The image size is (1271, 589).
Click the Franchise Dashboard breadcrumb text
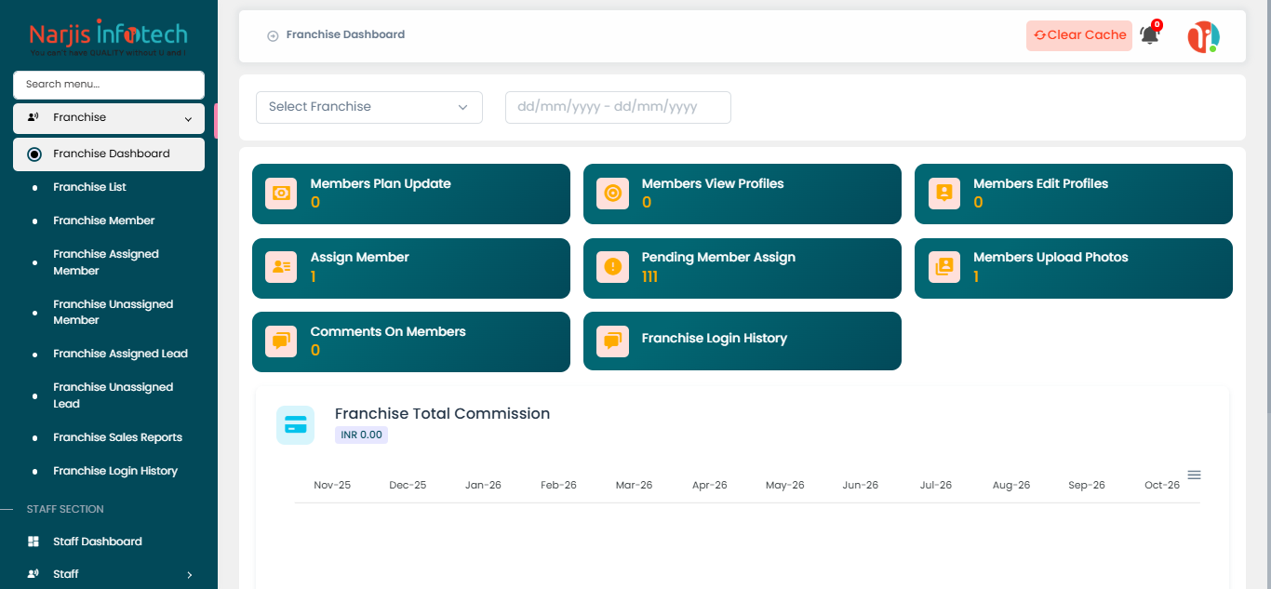point(345,34)
